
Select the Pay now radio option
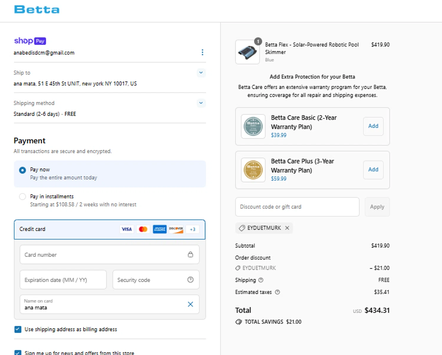point(22,170)
